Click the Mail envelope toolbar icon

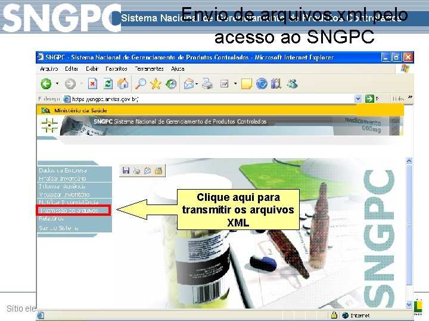[188, 84]
